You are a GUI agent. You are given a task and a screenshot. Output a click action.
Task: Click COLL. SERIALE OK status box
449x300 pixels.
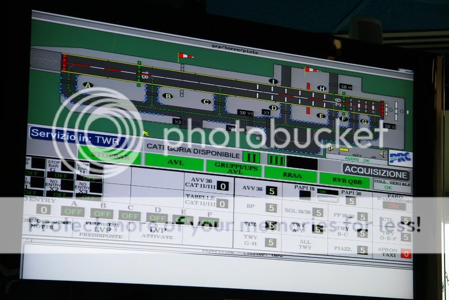point(392,185)
